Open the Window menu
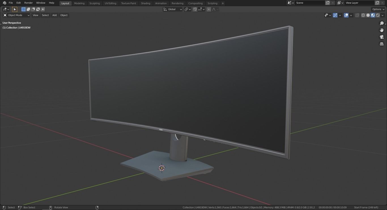The width and height of the screenshot is (387, 210). (x=41, y=3)
